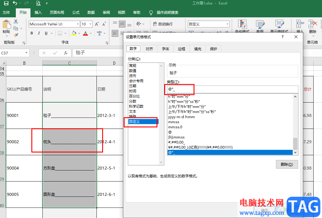This screenshot has width=322, height=218.
Task: Click the 删除(D) button in dialog
Action: [x=287, y=164]
